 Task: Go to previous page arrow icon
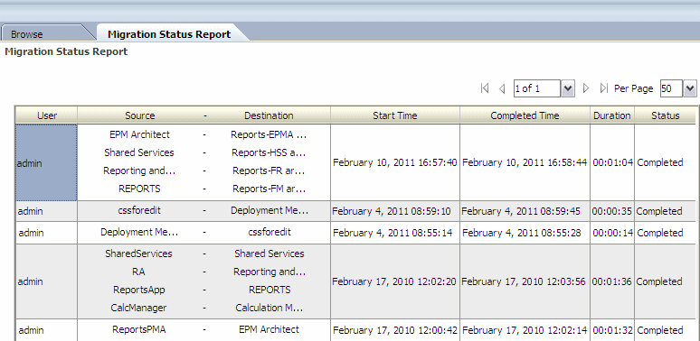[x=502, y=88]
